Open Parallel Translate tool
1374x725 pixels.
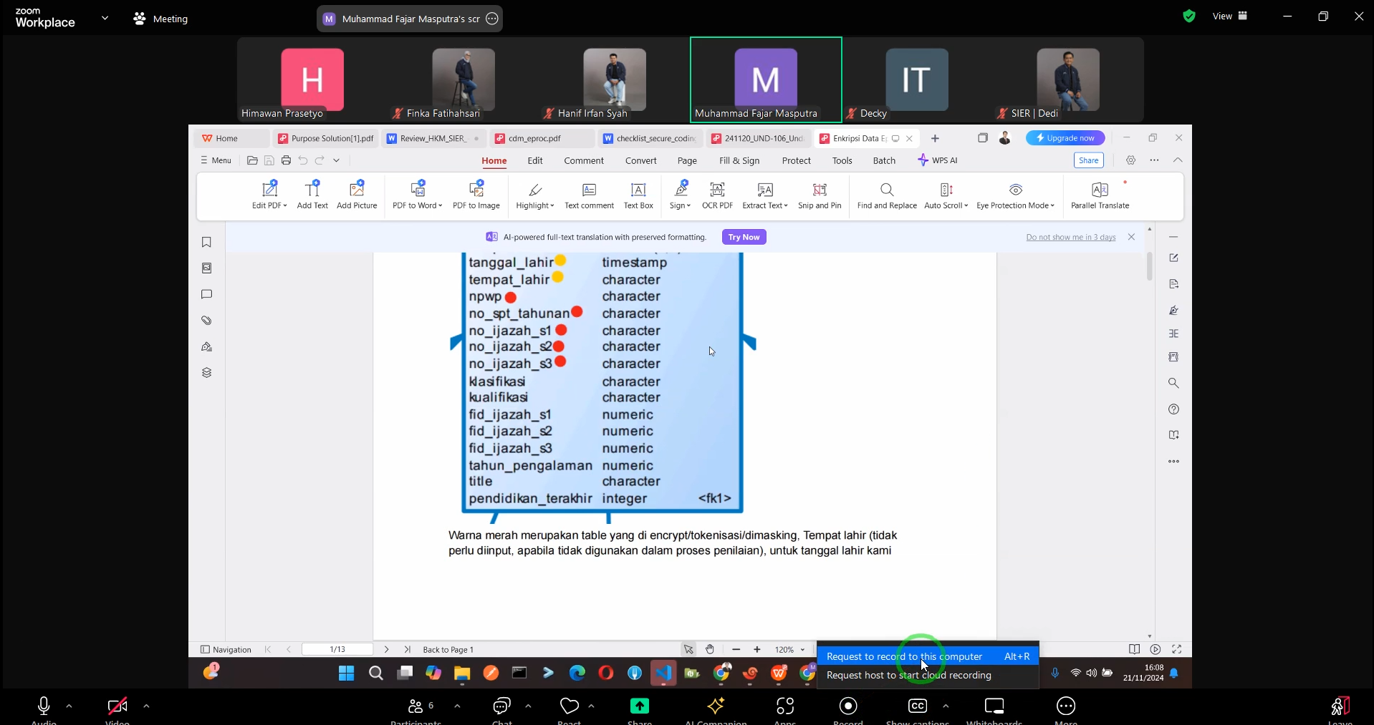tap(1099, 190)
